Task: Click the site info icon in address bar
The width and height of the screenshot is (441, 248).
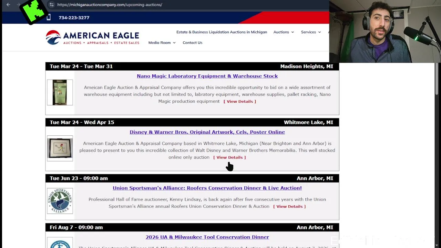Action: click(51, 4)
